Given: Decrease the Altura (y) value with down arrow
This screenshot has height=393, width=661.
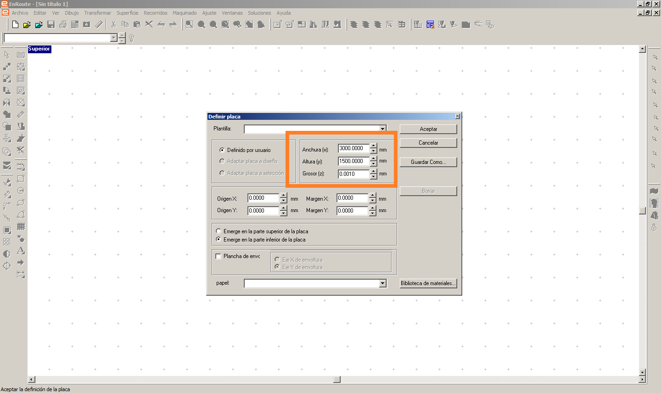Looking at the screenshot, I should 373,163.
